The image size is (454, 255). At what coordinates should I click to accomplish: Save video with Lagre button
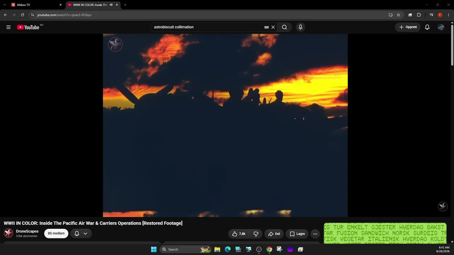297,234
